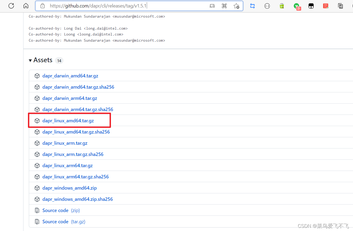The width and height of the screenshot is (353, 231).
Task: Download dapr_darwin_arm64.tar.gz.sha256
Action: (x=78, y=109)
